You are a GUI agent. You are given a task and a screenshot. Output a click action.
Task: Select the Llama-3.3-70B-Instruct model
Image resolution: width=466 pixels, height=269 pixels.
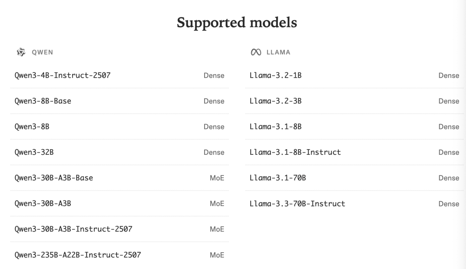point(297,203)
